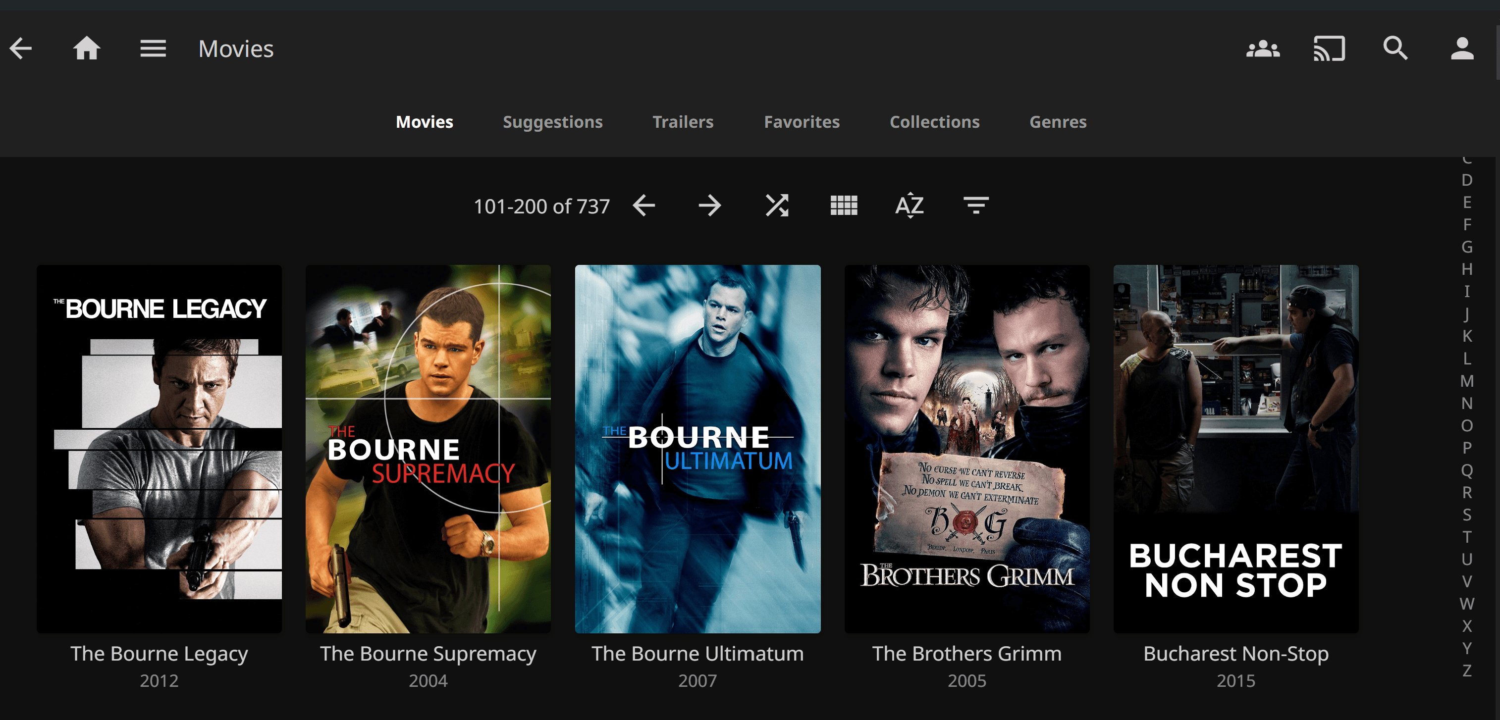This screenshot has width=1500, height=720.
Task: Click the title link The Bourne Supremacy
Action: (428, 654)
